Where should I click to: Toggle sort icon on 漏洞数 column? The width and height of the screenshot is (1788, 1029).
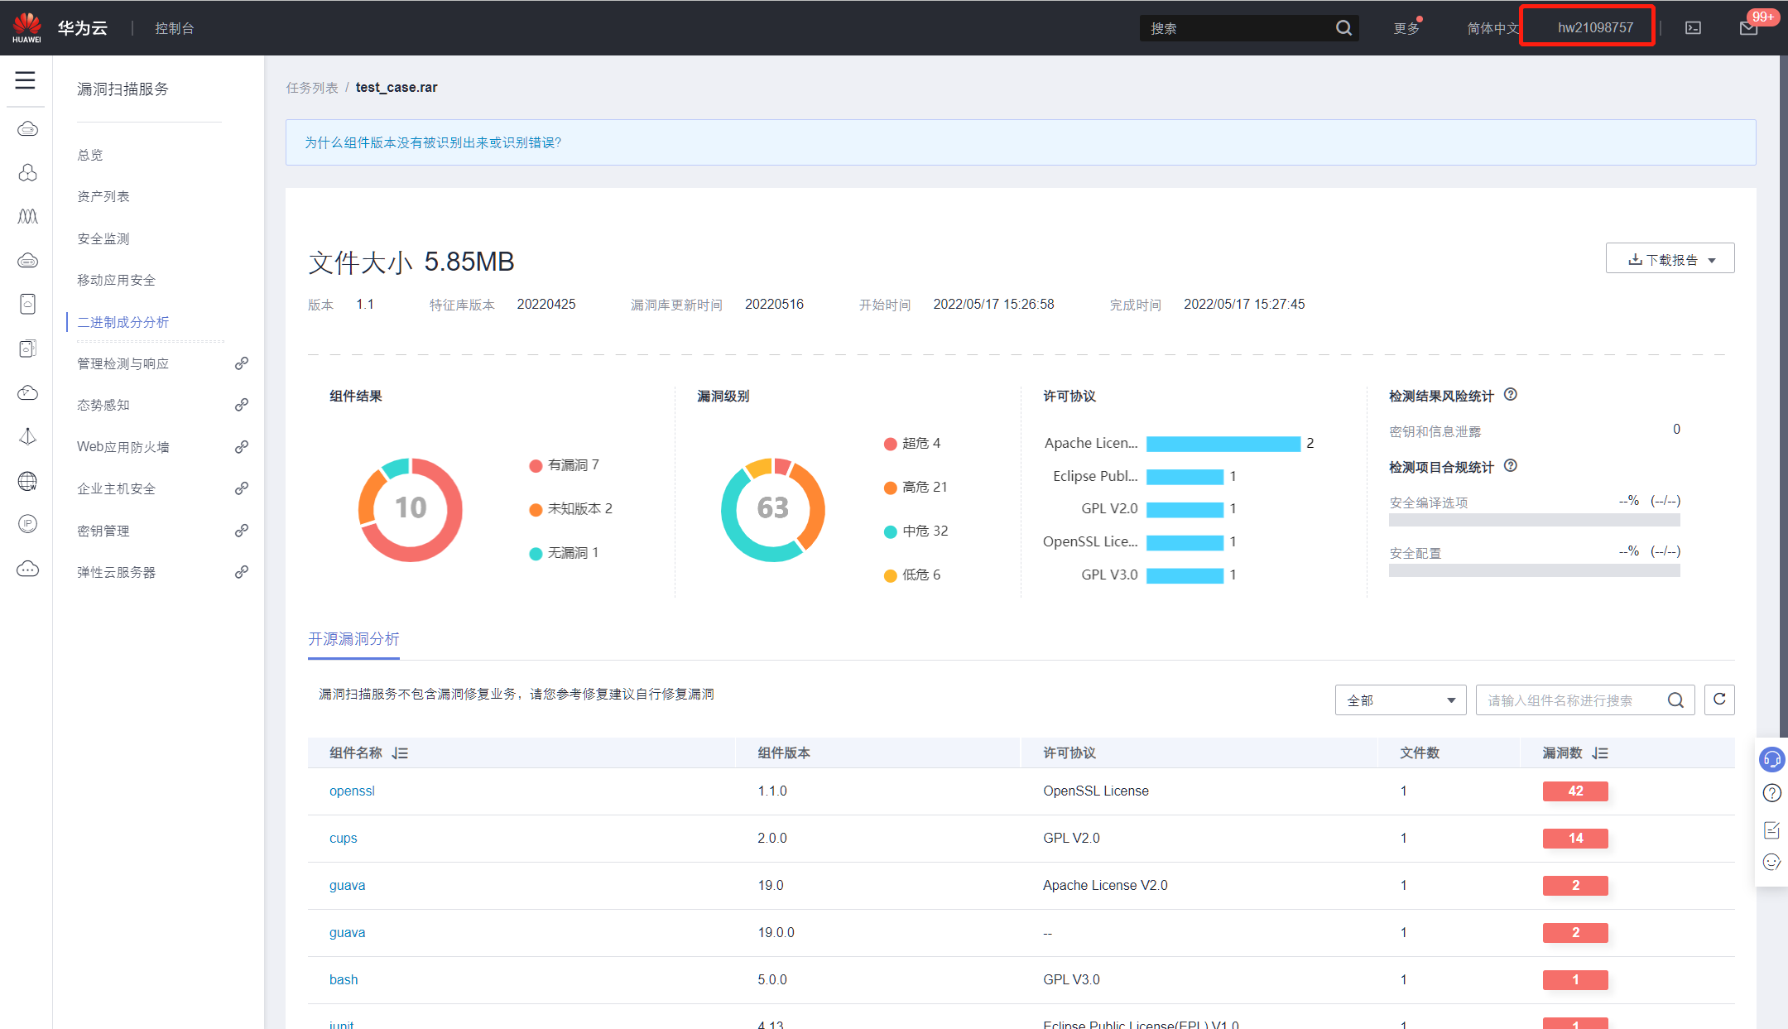tap(1600, 753)
